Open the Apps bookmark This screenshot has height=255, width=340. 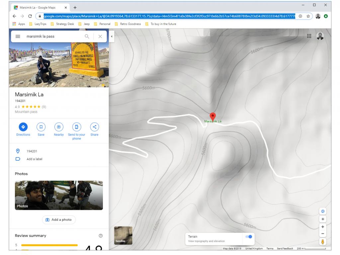tap(19, 24)
